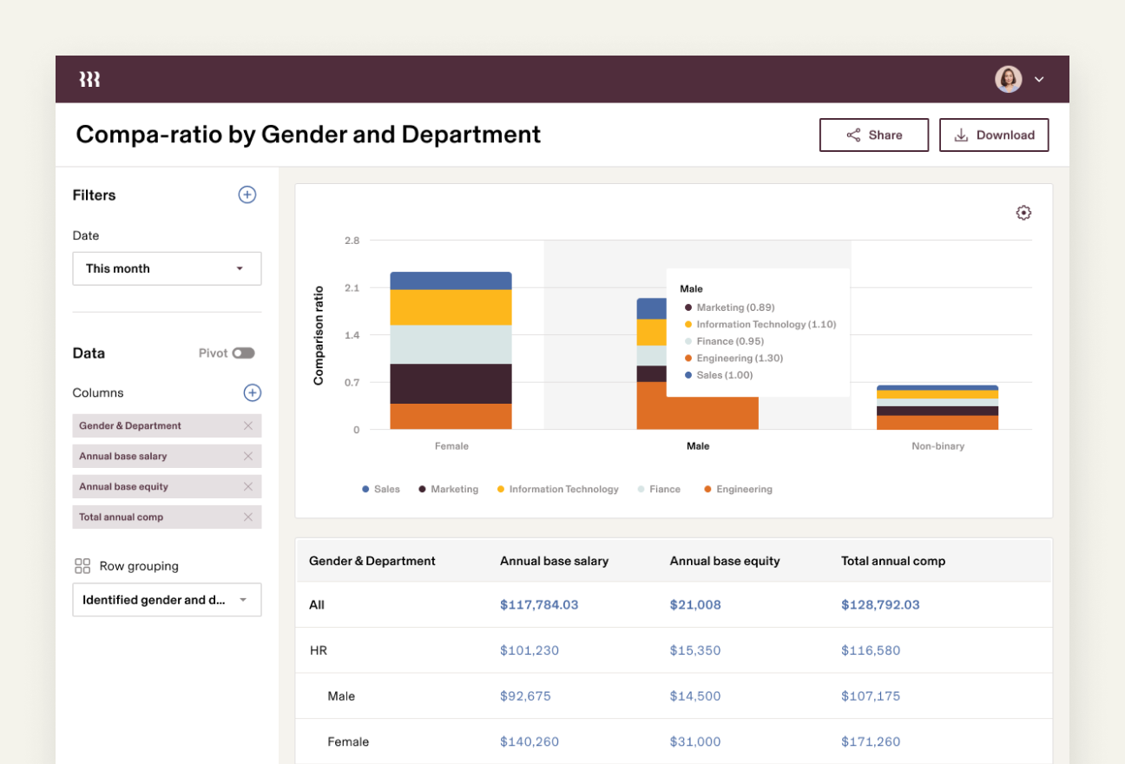
Task: Select the Male sub-row in table
Action: point(341,696)
